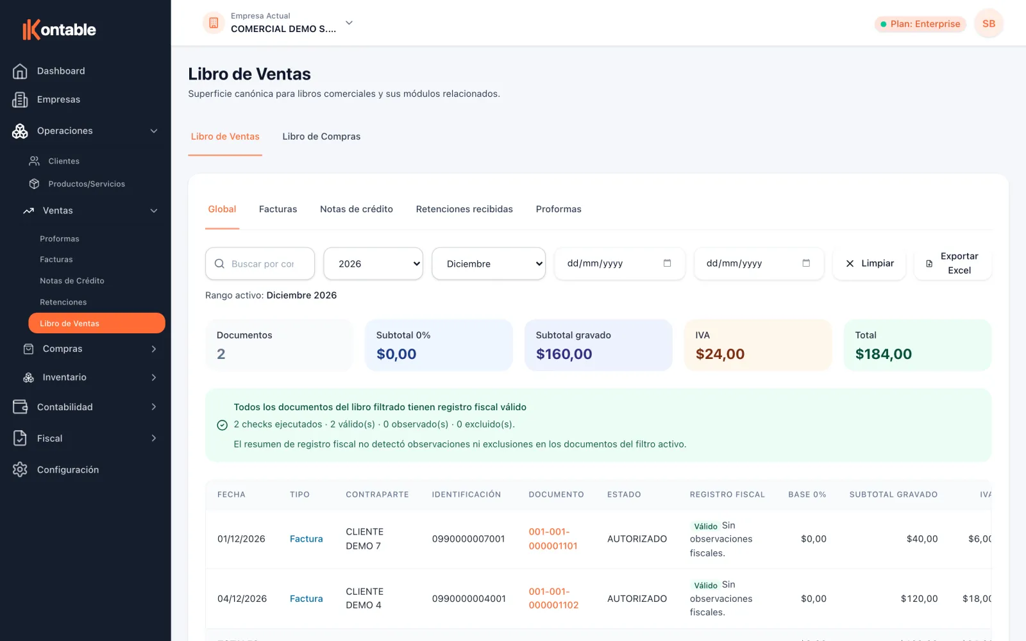Click the Ventas trend arrow icon
The height and width of the screenshot is (641, 1026).
point(29,210)
